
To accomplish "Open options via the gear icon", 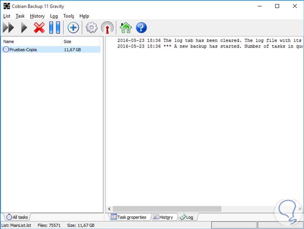I will pos(92,28).
